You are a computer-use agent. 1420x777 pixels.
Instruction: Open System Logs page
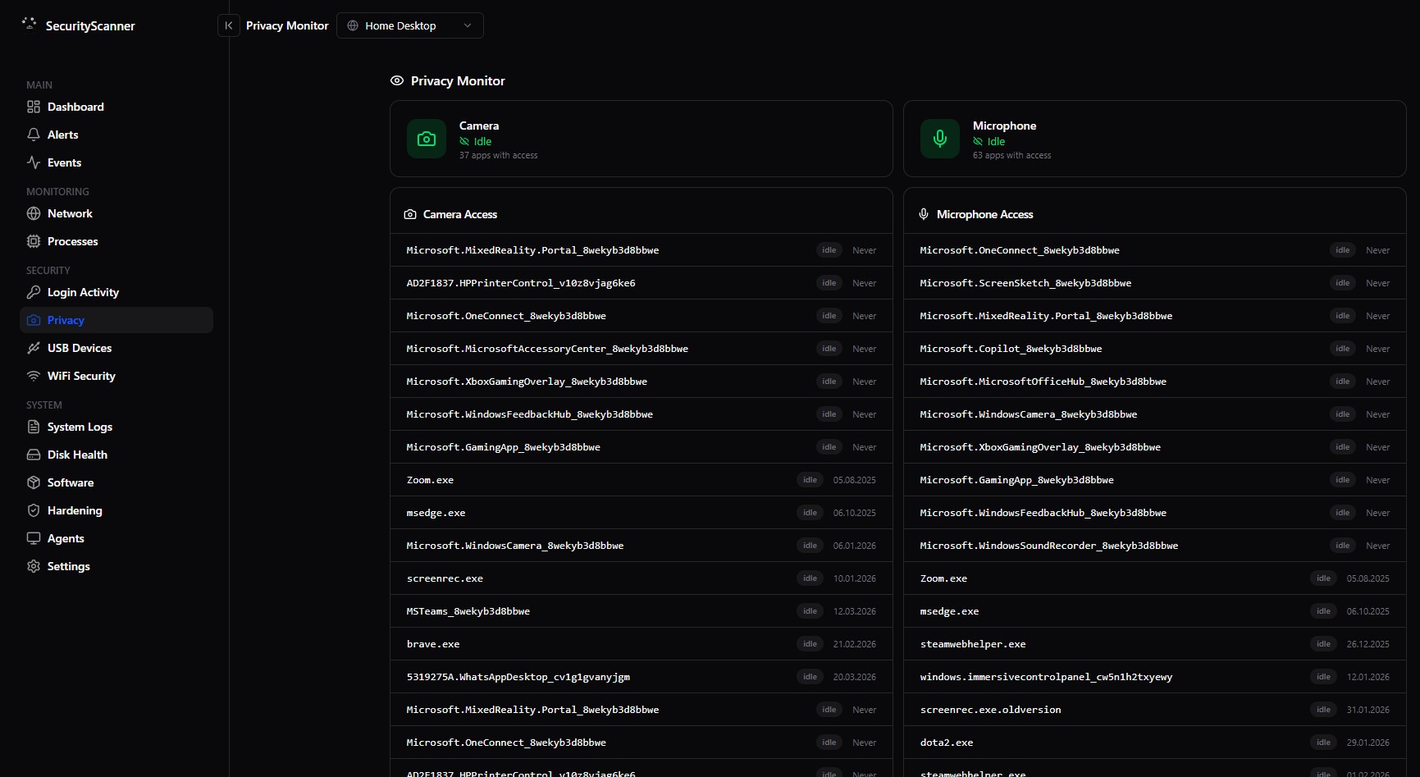[x=80, y=427]
